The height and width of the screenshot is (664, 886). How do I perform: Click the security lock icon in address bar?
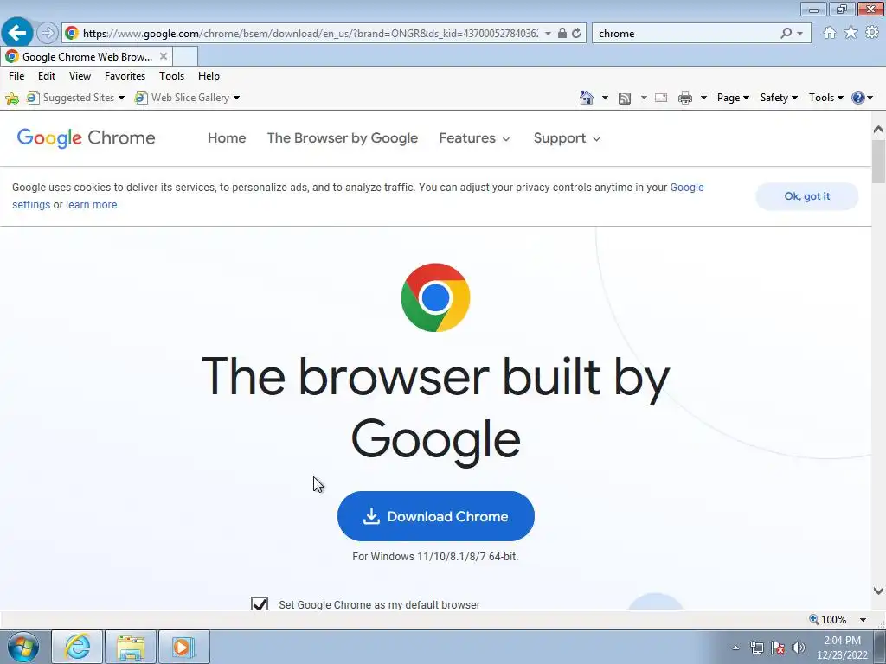click(x=562, y=34)
